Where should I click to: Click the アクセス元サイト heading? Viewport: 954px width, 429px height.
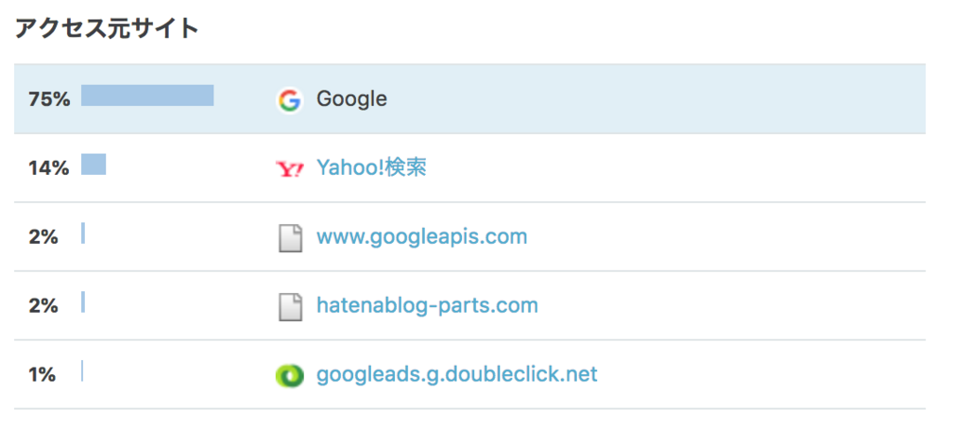(x=107, y=29)
